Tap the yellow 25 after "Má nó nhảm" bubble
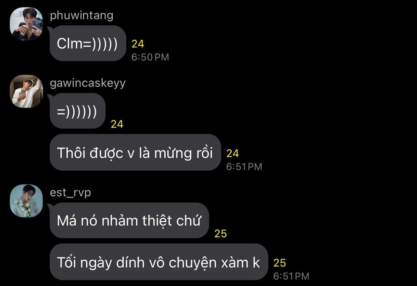This screenshot has height=286, width=417. 221,234
